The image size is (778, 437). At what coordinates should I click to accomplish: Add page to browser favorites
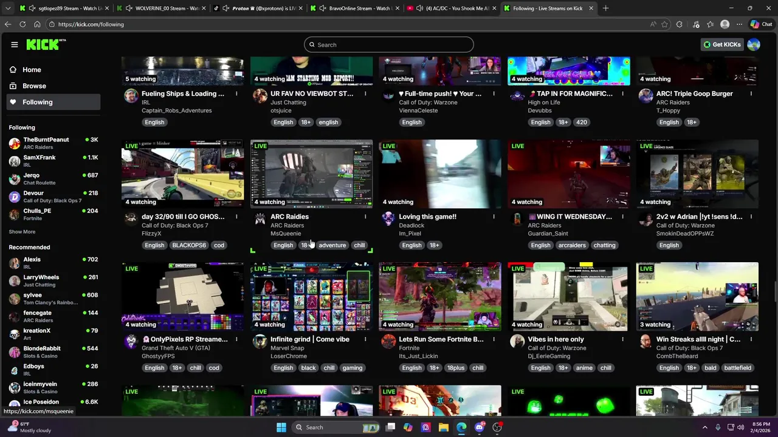tap(664, 24)
